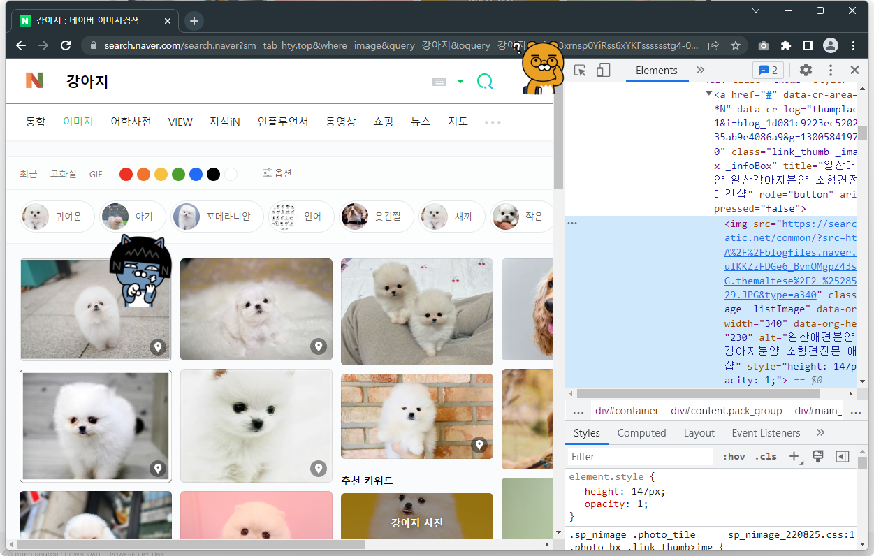Viewport: 874px width, 556px height.
Task: Filter images by the red color swatch
Action: click(x=126, y=173)
